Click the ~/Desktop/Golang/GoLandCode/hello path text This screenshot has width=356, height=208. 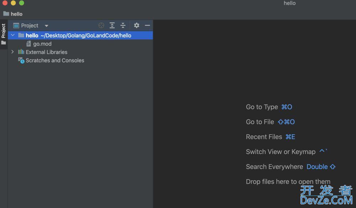tap(86, 35)
